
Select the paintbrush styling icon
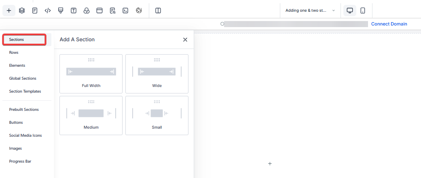[x=61, y=11]
